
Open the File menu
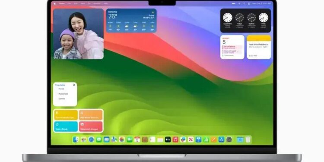(70, 3)
